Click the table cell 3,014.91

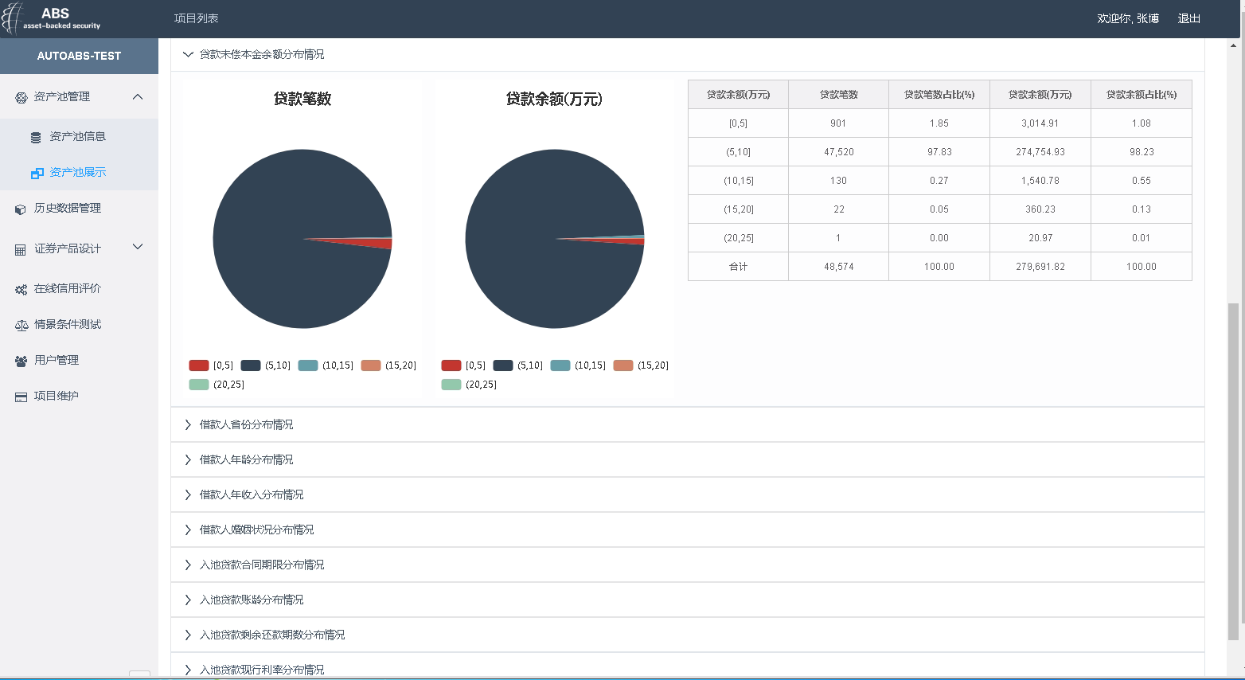pos(1040,123)
